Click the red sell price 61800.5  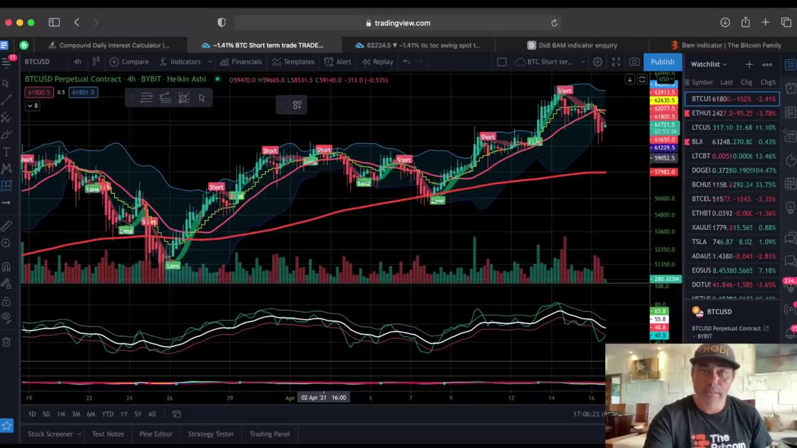pyautogui.click(x=39, y=92)
